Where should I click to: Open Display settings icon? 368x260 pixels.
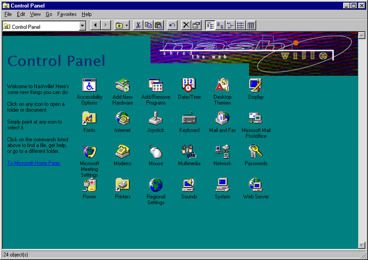point(256,85)
